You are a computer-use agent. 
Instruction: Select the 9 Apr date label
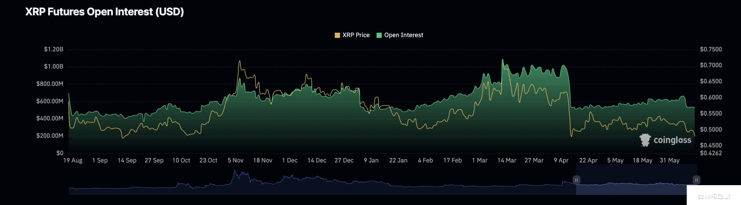tap(561, 160)
